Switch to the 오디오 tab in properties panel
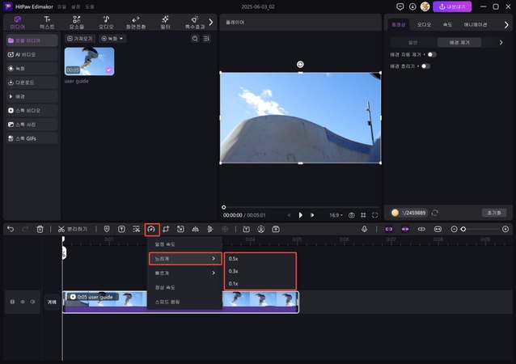 pos(424,24)
